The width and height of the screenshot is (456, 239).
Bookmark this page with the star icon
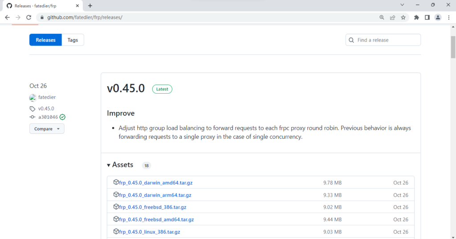(x=403, y=17)
